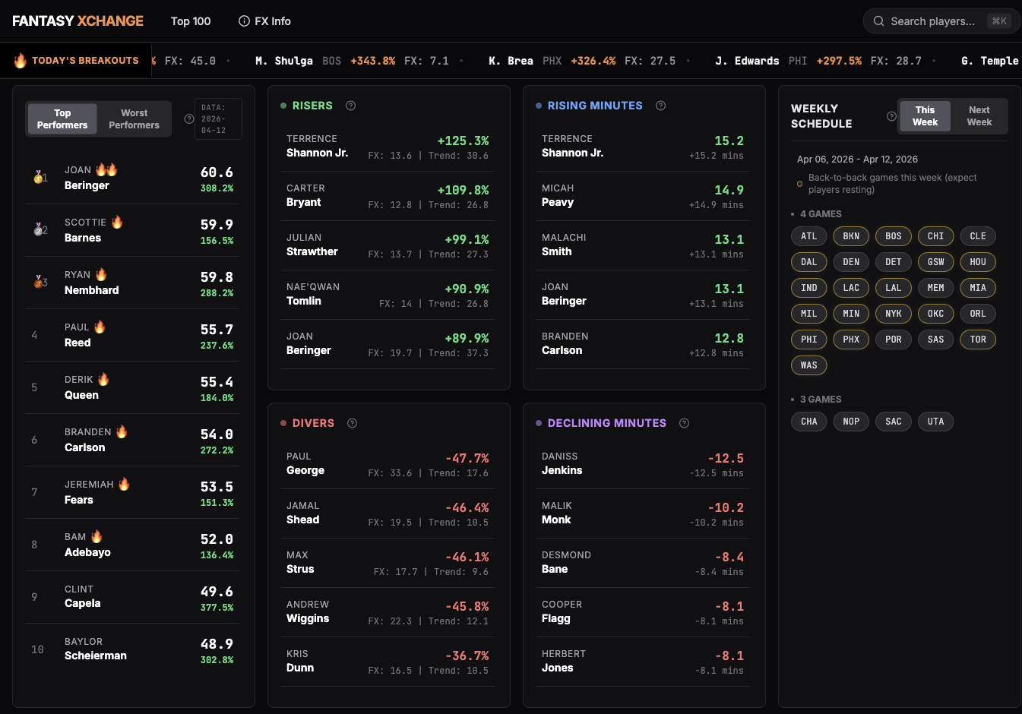
Task: Select Next Week schedule
Action: tap(979, 116)
